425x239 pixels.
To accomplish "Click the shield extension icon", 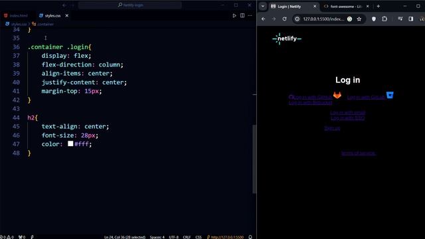I will click(374, 19).
